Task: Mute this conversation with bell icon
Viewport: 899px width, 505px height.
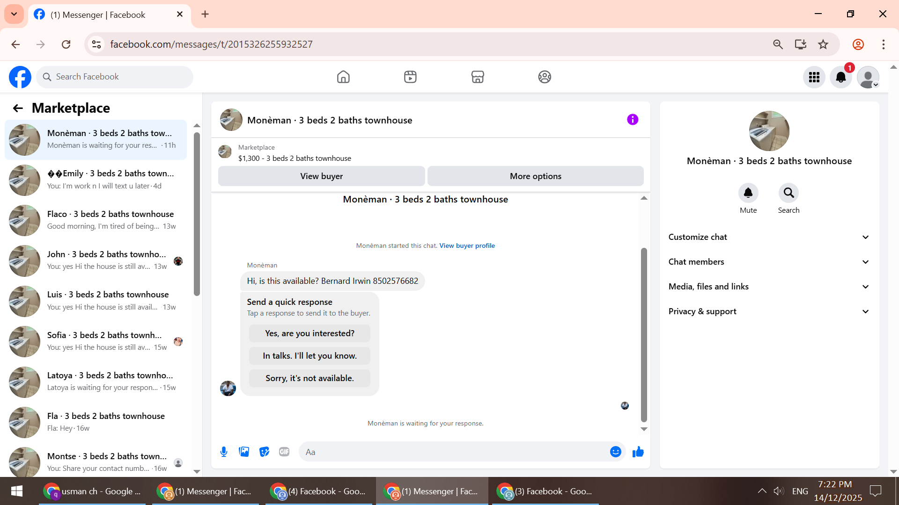Action: coord(748,193)
